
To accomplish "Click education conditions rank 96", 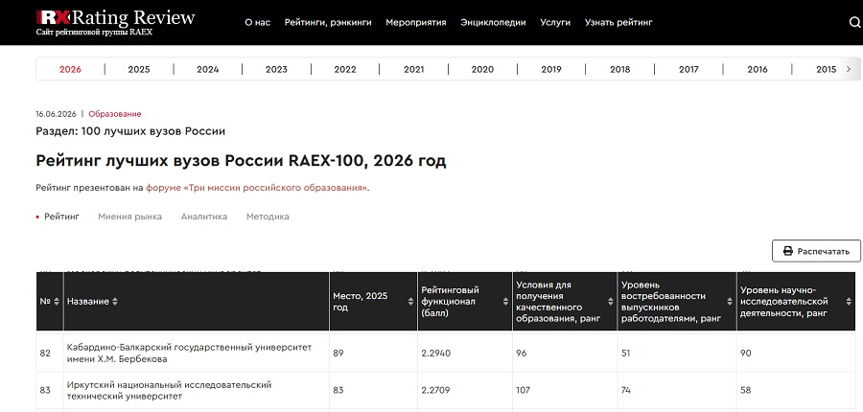I will pyautogui.click(x=522, y=354).
